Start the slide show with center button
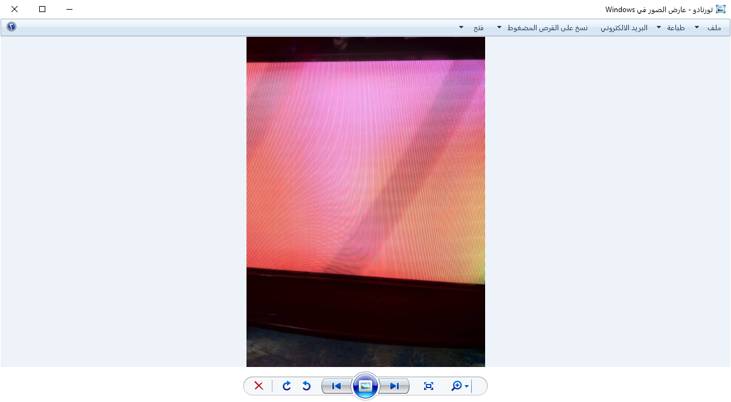731x402 pixels. tap(365, 386)
